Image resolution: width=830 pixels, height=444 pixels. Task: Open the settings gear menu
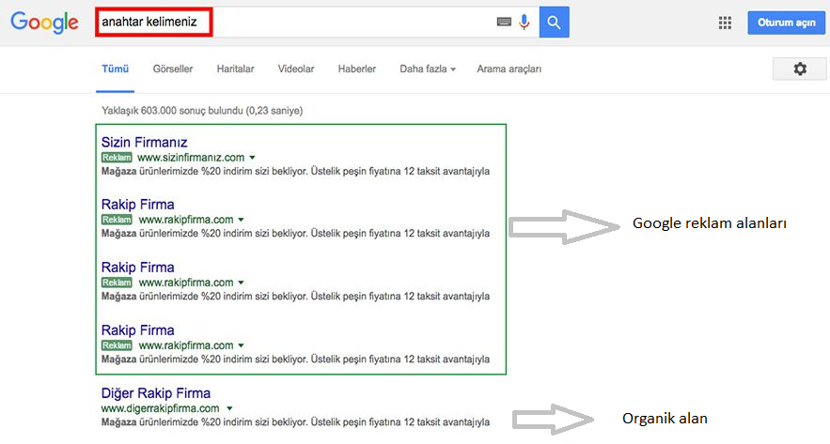(800, 69)
